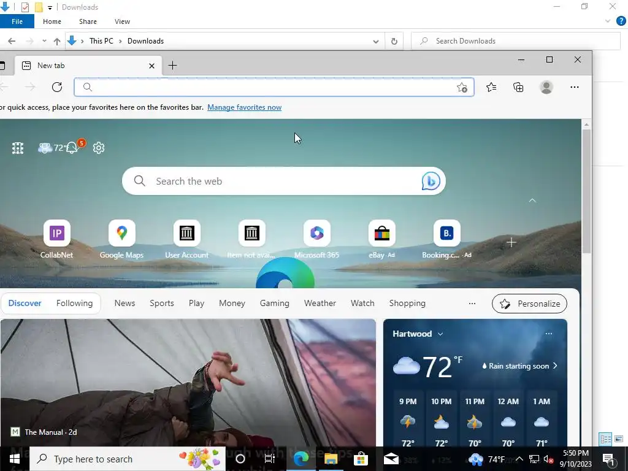Open Task View on the taskbar
Screen dimensions: 628x471
coord(270,459)
